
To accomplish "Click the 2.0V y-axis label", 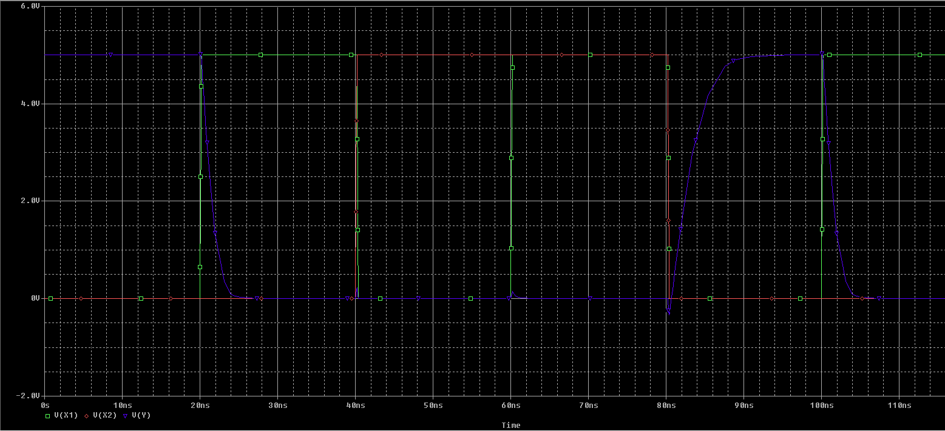I will tap(30, 201).
